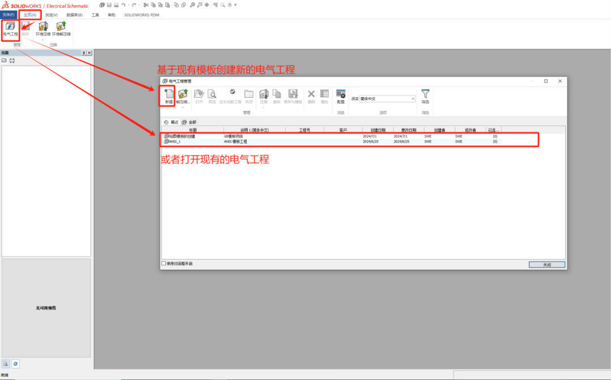
Task: Click the 配置 (Configurations) icon in the dialog
Action: pos(340,96)
